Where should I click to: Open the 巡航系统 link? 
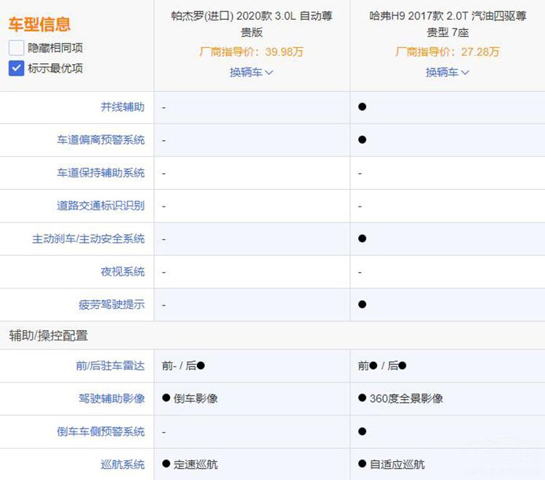(x=123, y=464)
